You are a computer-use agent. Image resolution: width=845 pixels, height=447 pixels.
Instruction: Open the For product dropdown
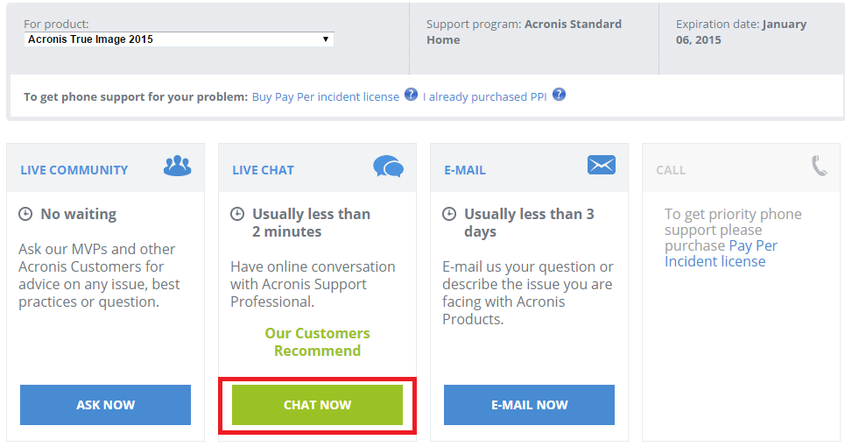(179, 39)
